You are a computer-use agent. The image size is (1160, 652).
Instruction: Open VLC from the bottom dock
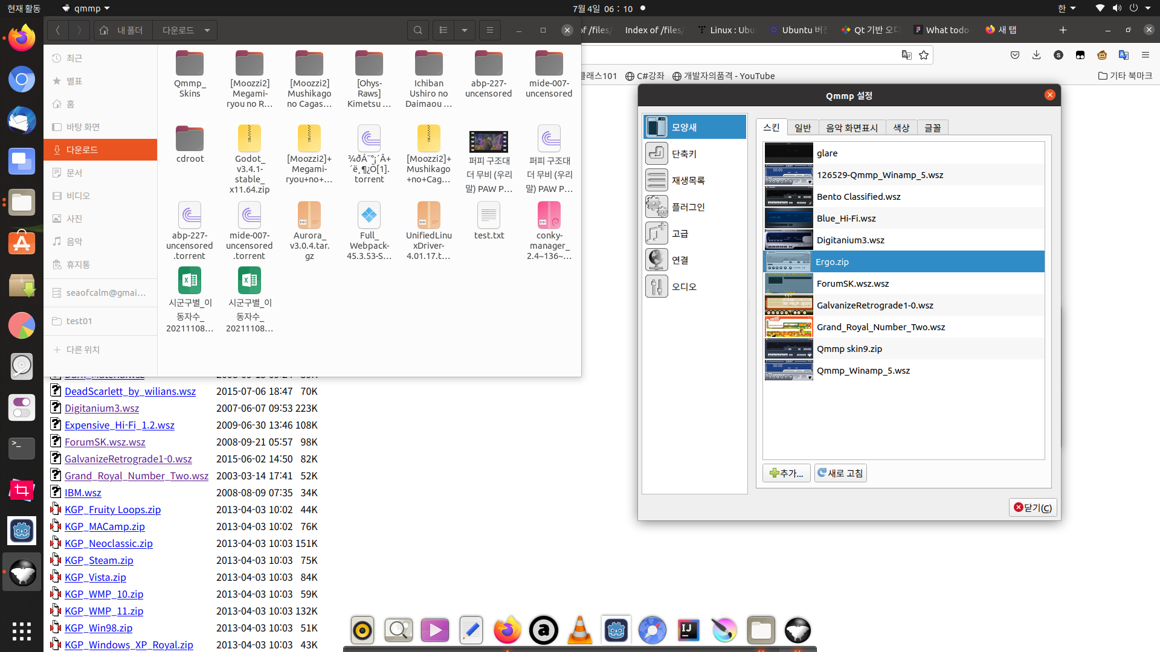579,630
